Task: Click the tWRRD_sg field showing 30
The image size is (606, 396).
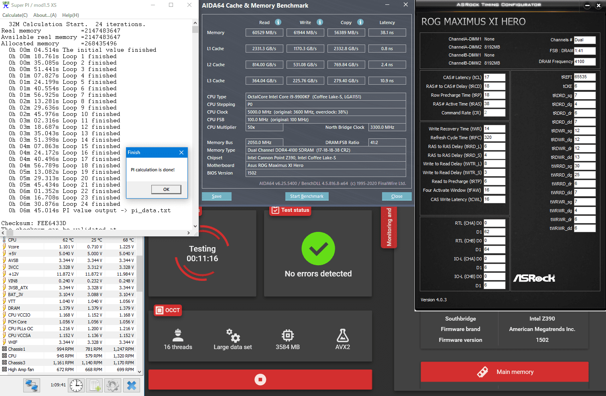Action: (584, 166)
